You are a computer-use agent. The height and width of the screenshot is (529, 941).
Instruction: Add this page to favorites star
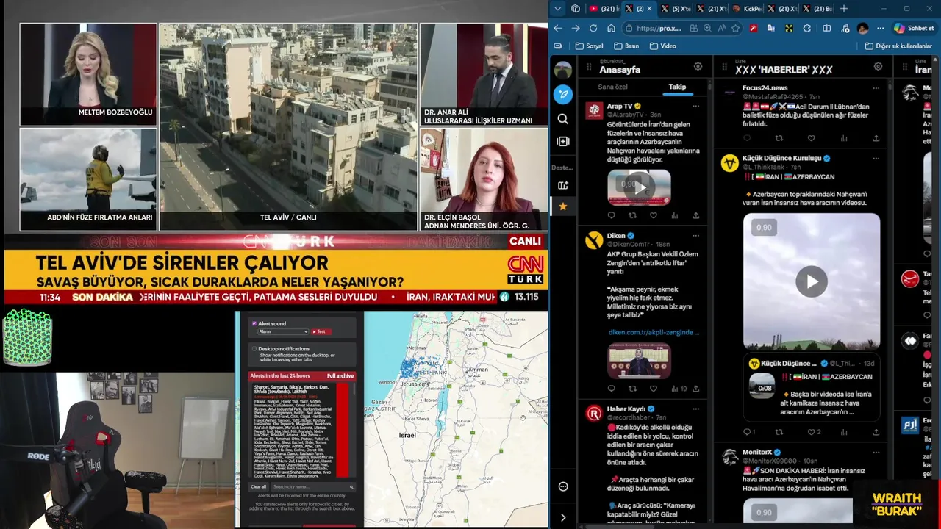735,28
